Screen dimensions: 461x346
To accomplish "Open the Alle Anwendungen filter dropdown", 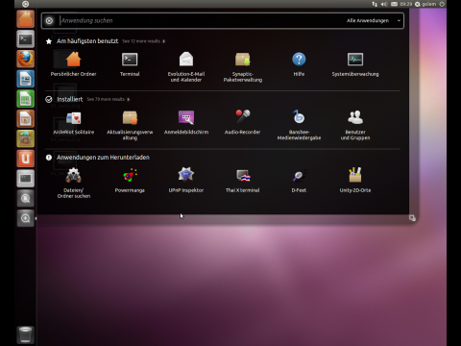I will click(374, 20).
